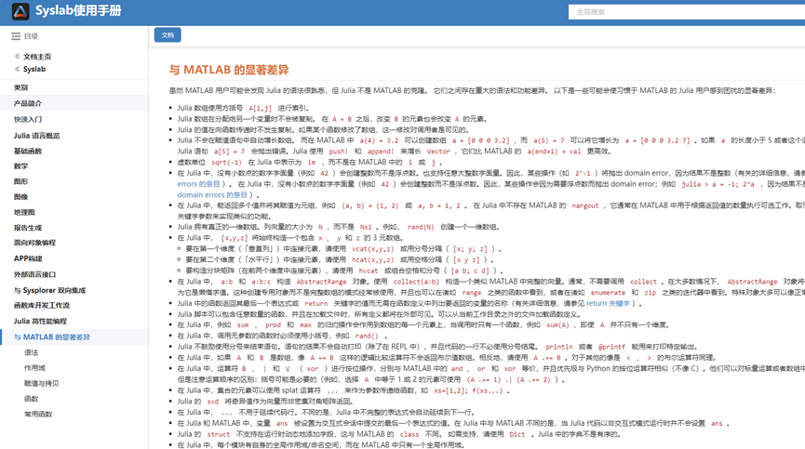Click the code snippet A[i,j]

tap(260, 108)
